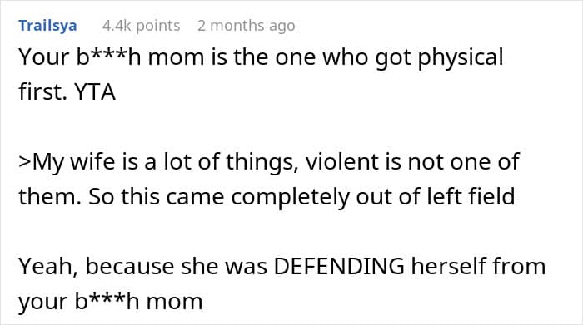Select the word physical in first line
The height and width of the screenshot is (325, 583).
(x=461, y=58)
